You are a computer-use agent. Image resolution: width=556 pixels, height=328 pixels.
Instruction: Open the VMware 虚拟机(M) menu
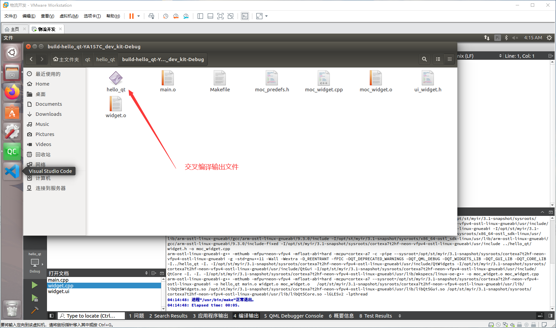click(69, 16)
